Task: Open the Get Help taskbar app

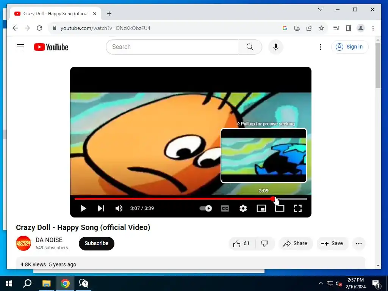Action: [x=84, y=283]
